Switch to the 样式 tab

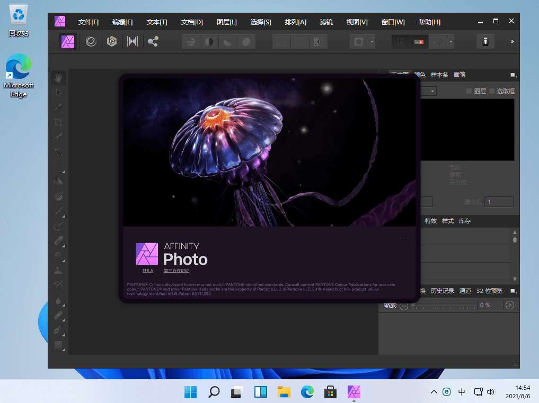pos(447,221)
